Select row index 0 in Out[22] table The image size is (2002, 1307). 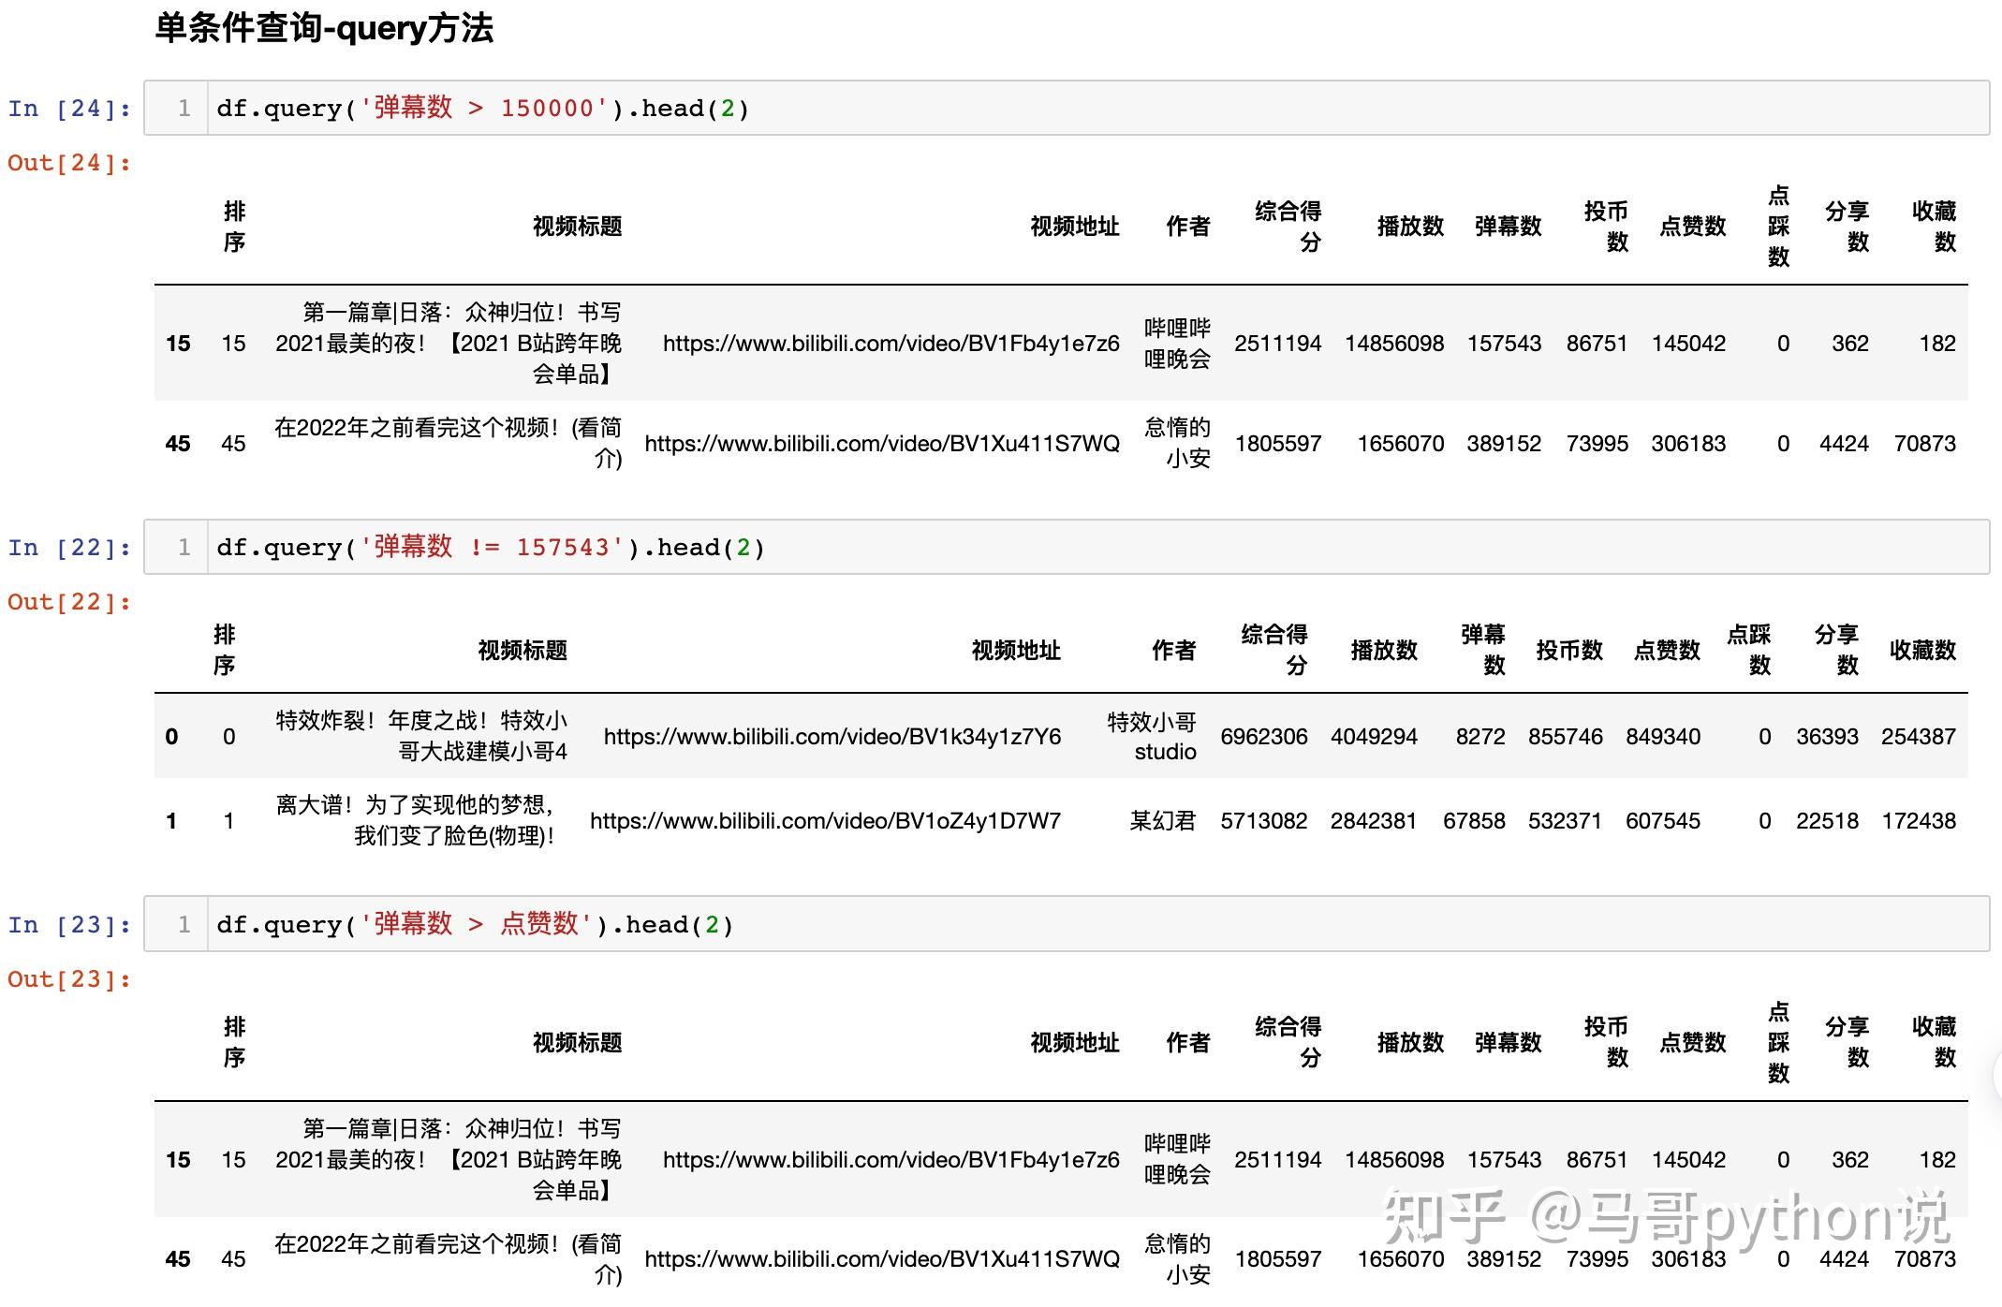pos(171,737)
